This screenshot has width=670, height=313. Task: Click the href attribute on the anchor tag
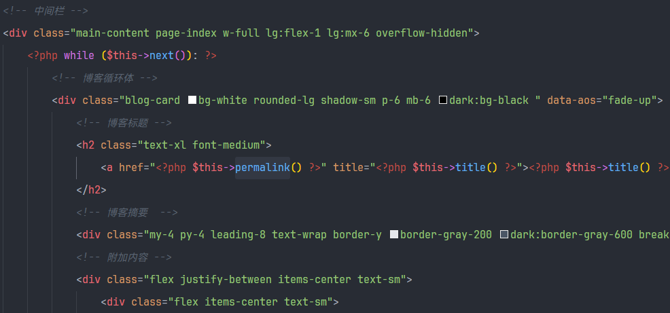point(131,168)
